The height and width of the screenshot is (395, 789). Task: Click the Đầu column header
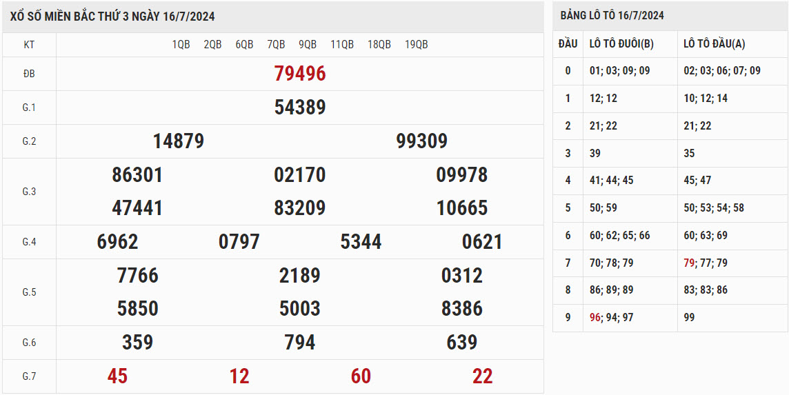[568, 43]
